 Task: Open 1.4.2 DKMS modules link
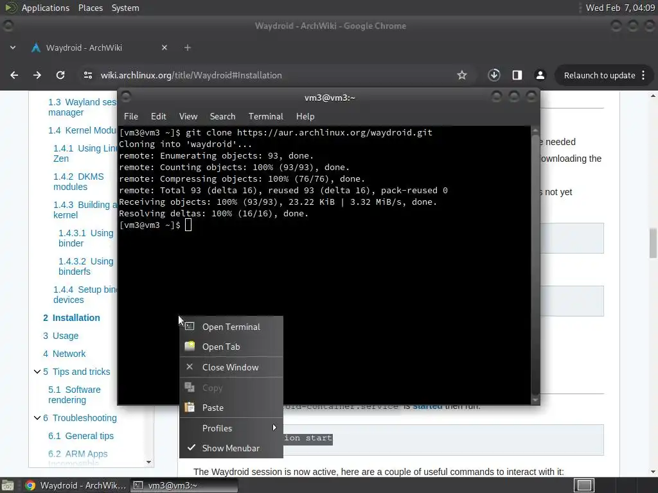pos(78,182)
